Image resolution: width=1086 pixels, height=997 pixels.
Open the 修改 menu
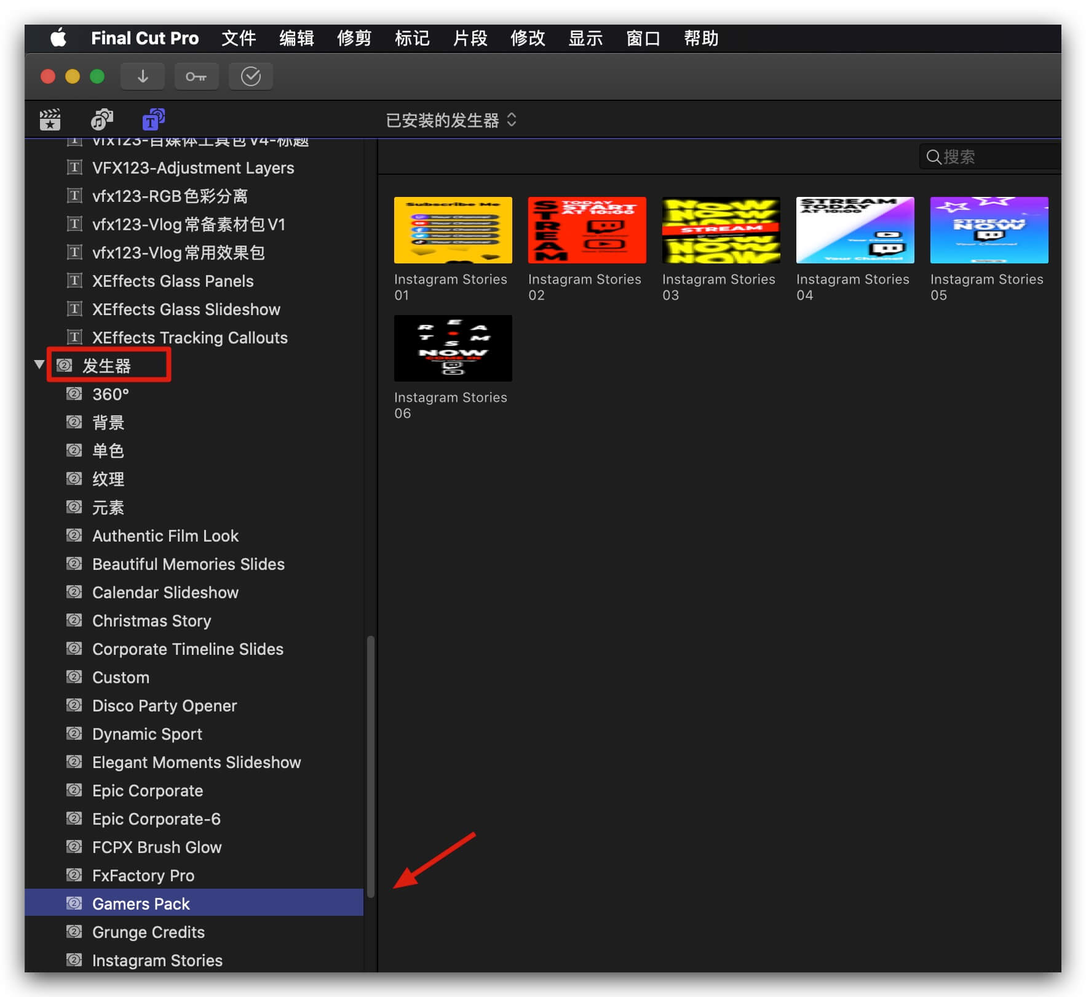click(x=528, y=38)
